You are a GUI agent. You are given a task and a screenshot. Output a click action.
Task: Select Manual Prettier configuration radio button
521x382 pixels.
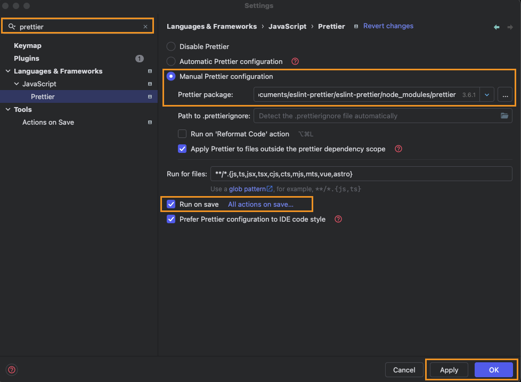(x=171, y=76)
